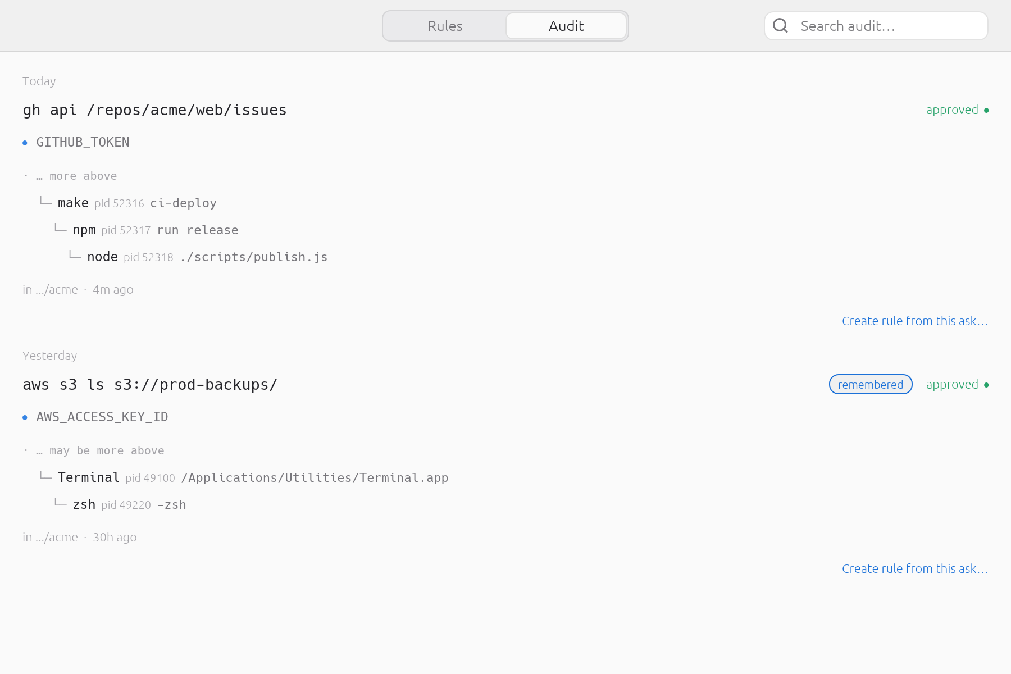Focus the Search audit field
This screenshot has height=674, width=1011.
(x=876, y=26)
